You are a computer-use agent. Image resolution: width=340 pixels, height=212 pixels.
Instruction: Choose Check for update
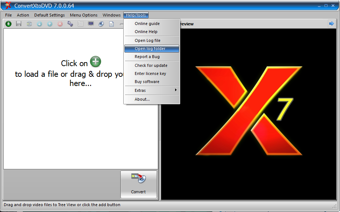152,65
